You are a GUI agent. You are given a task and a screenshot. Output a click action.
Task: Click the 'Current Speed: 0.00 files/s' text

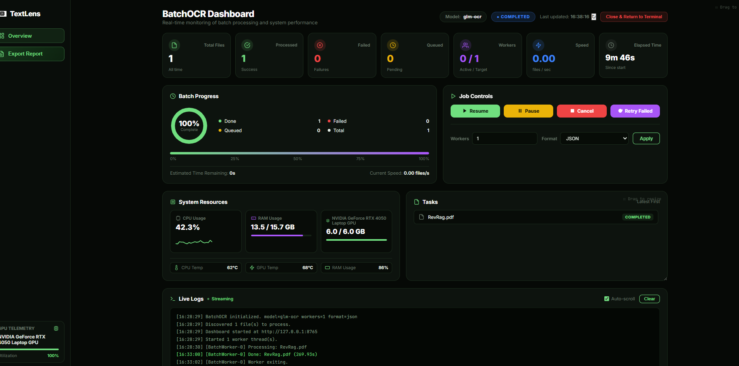pos(400,173)
